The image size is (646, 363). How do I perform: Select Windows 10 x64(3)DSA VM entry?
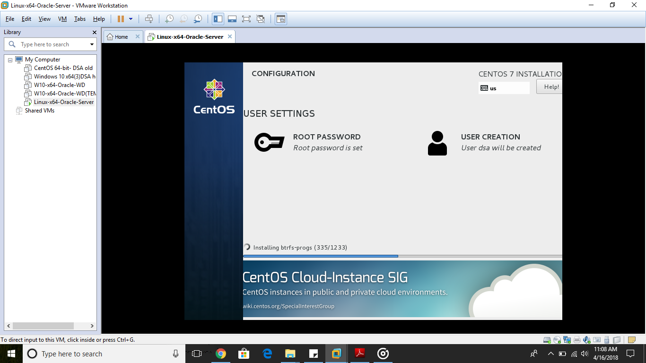(60, 77)
